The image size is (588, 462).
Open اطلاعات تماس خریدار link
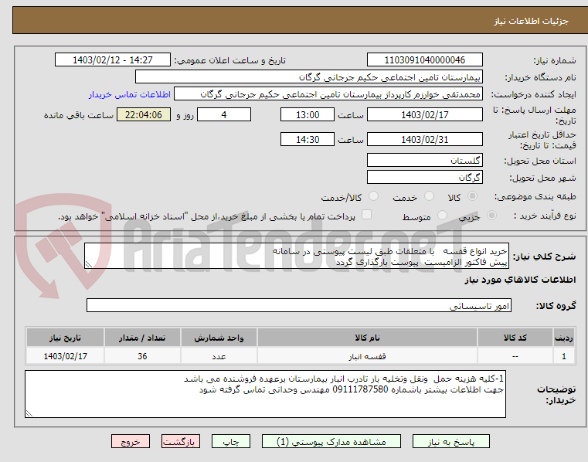(130, 94)
